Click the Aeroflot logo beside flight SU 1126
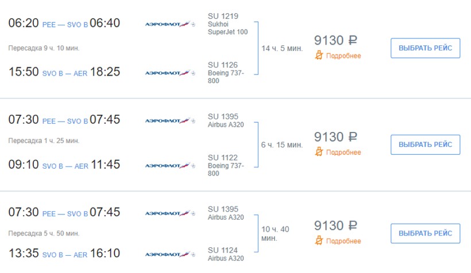 (x=170, y=73)
